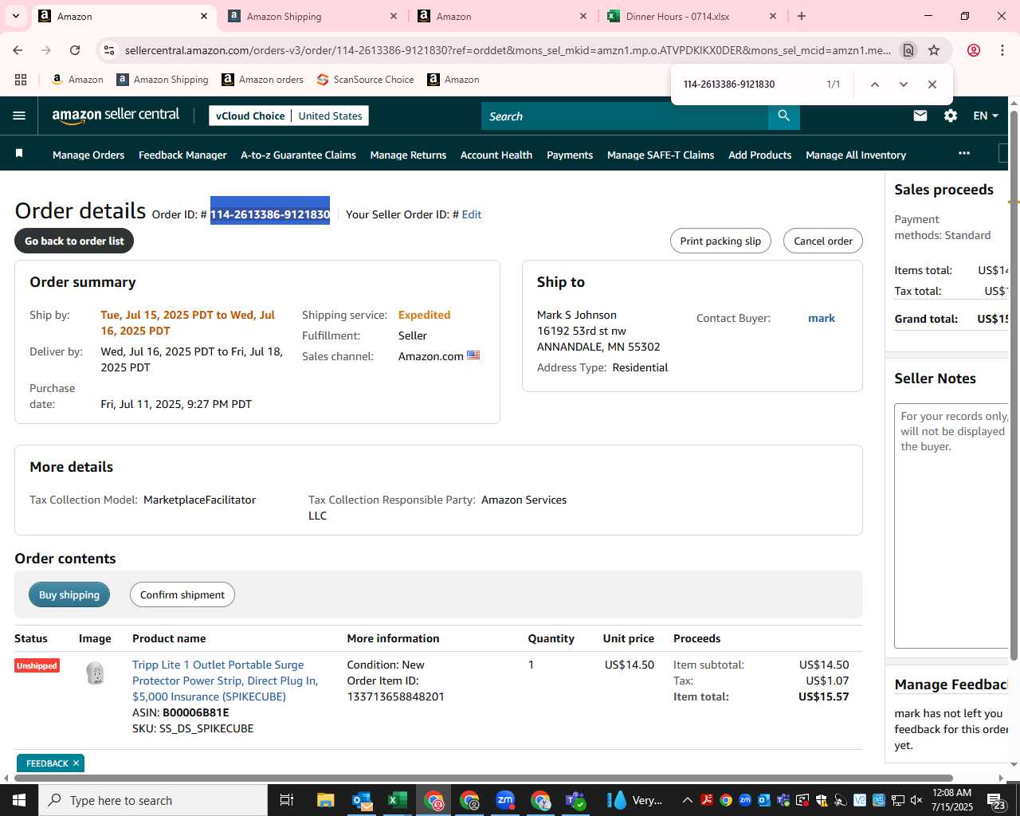The image size is (1020, 816).
Task: Open A-to-z Guarantee Claims
Action: (298, 155)
